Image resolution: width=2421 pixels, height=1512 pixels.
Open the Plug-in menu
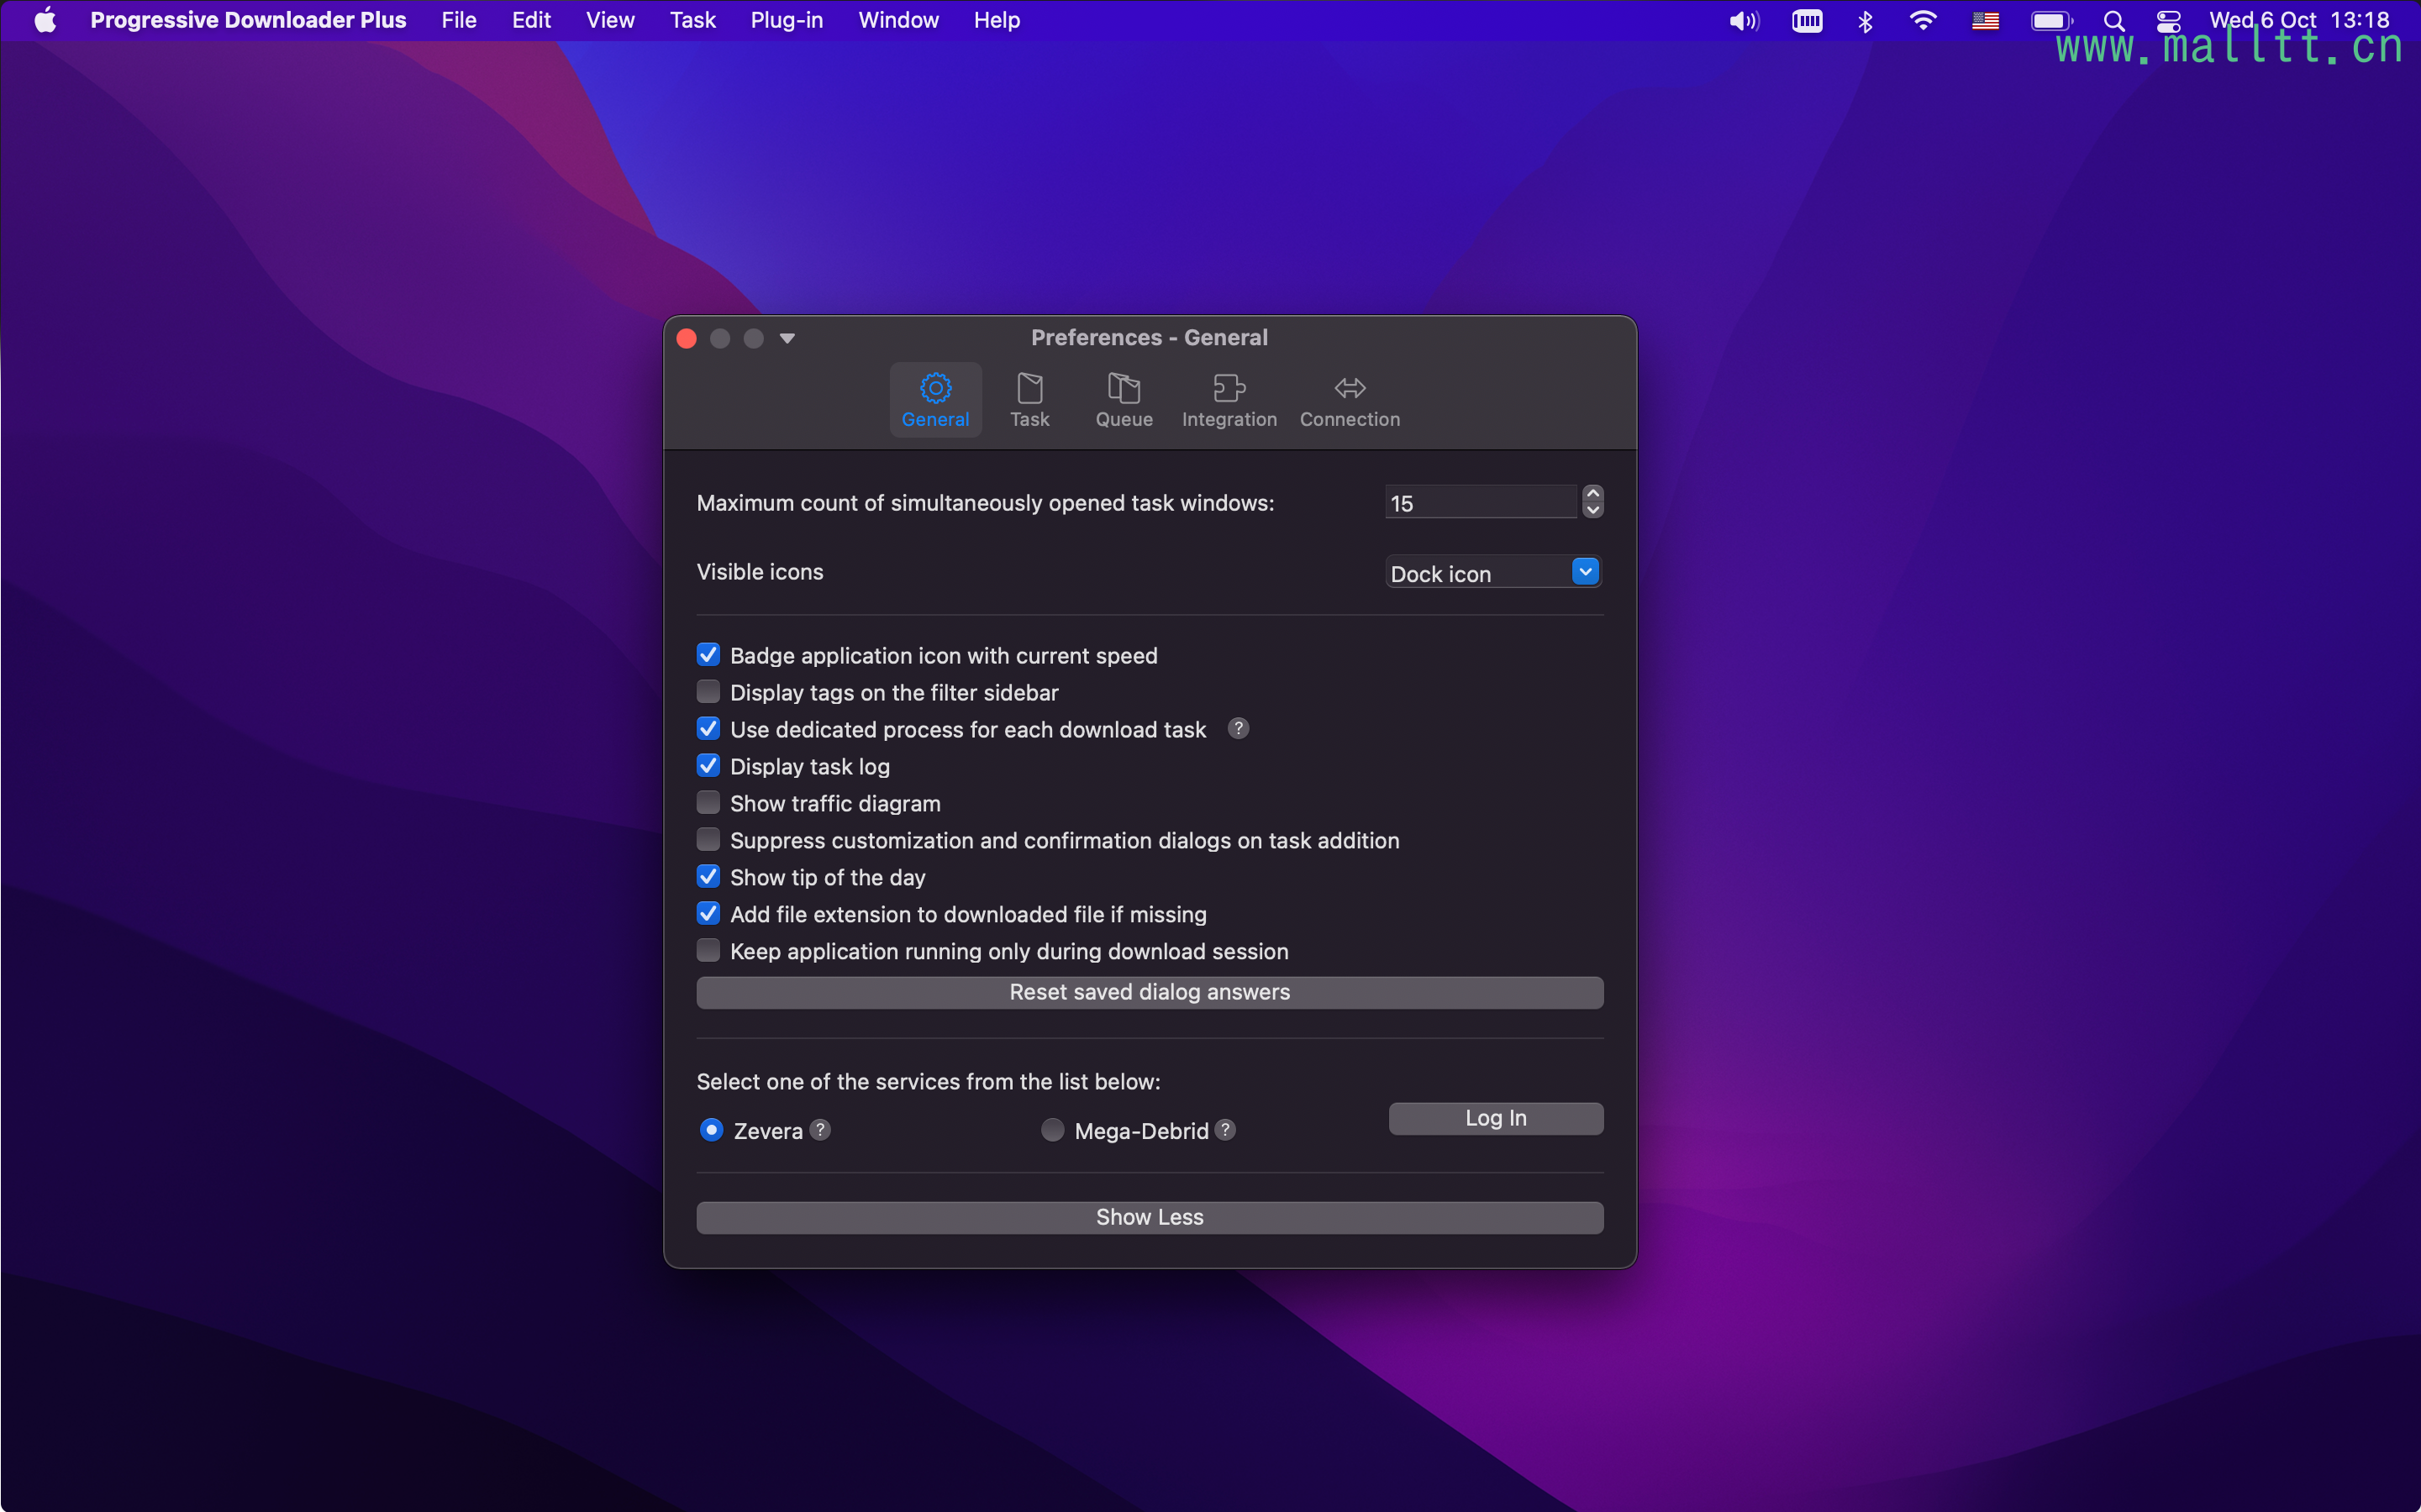(x=787, y=20)
